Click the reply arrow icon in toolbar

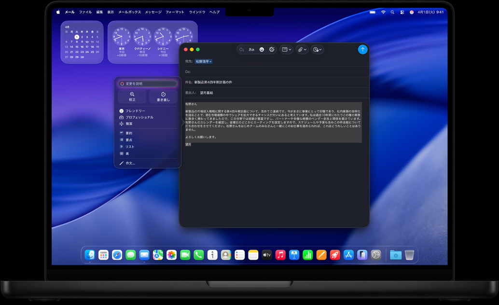point(242,49)
